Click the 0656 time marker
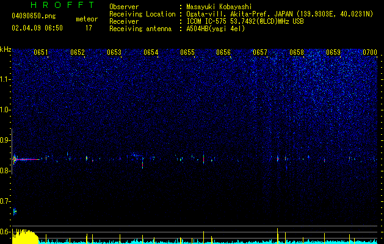384x244 pixels. click(223, 52)
